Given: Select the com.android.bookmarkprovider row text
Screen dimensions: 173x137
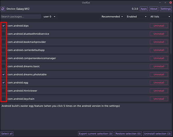Looking at the screenshot, I should [x=27, y=42].
